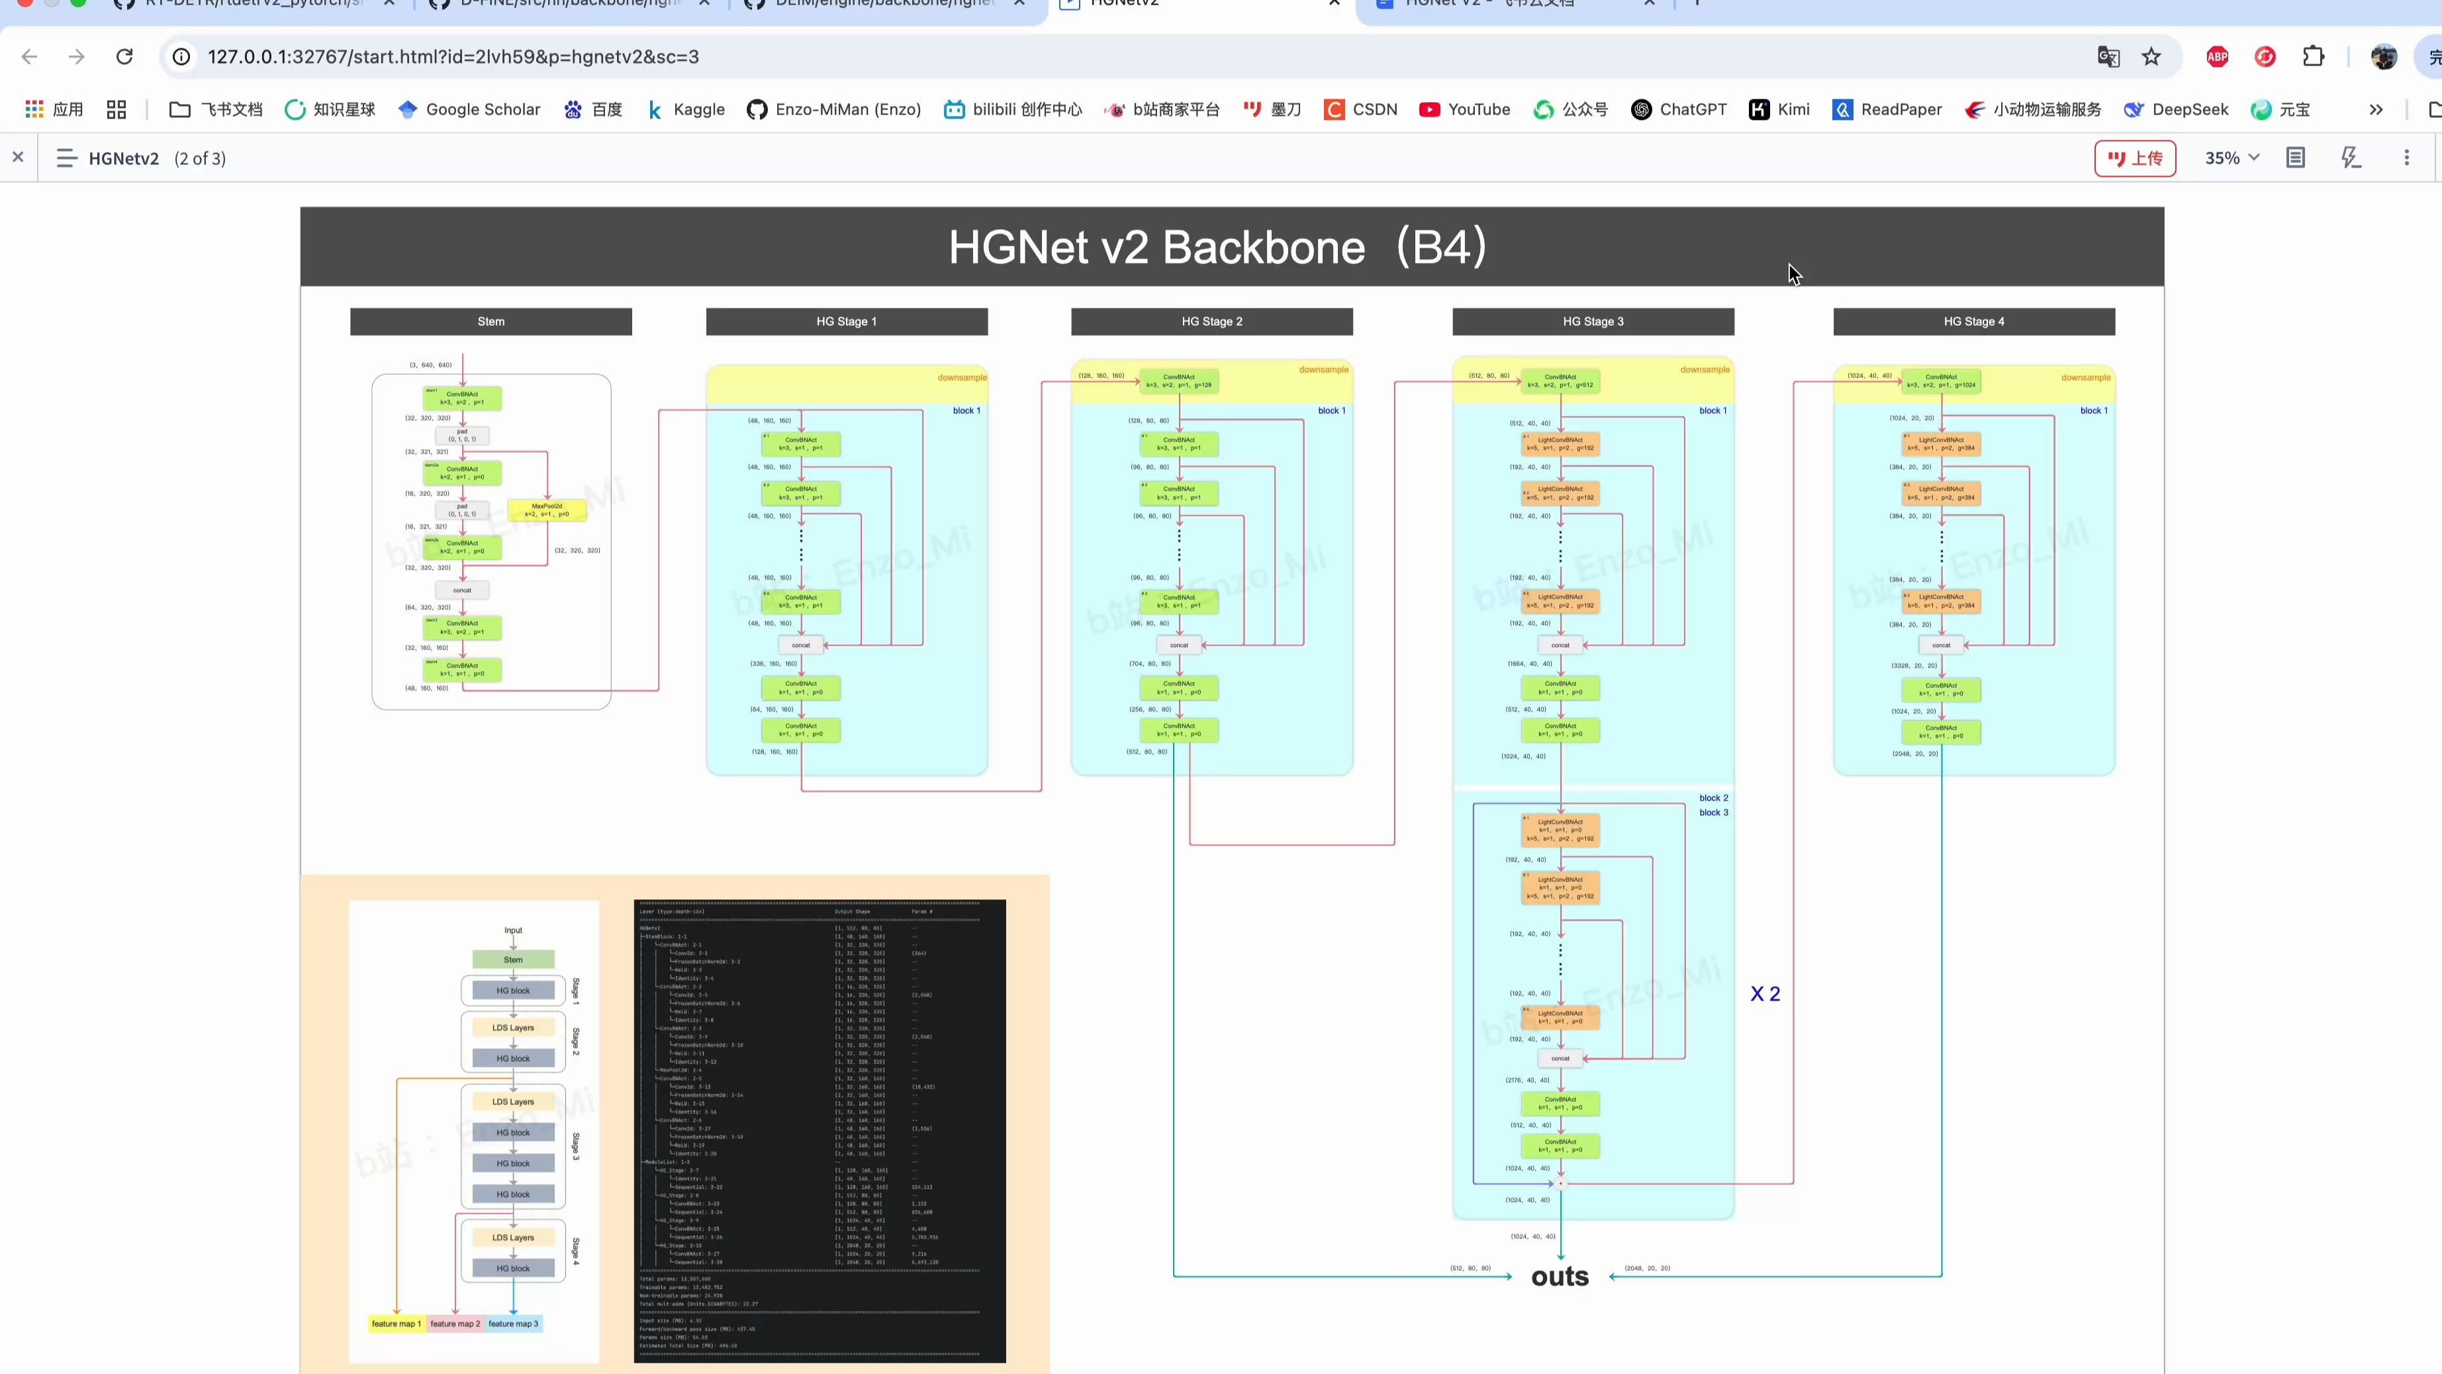Expand the hidden bookmarks chevron
Viewport: 2442px width, 1374px height.
point(2376,109)
